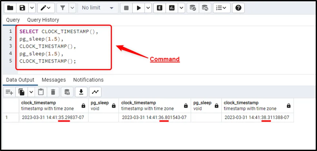Open the Notifications tab

click(88, 80)
